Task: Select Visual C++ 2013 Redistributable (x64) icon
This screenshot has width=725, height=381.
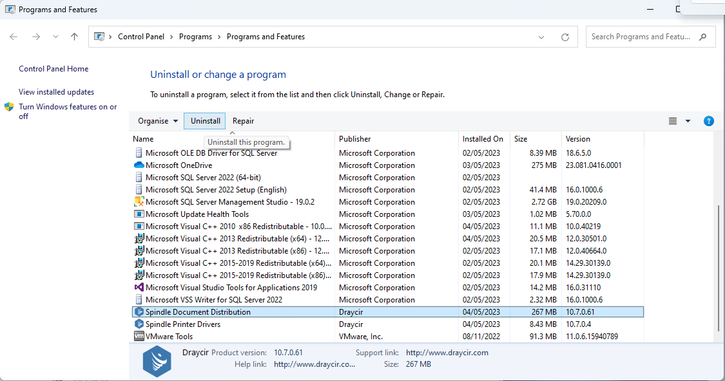Action: 139,238
